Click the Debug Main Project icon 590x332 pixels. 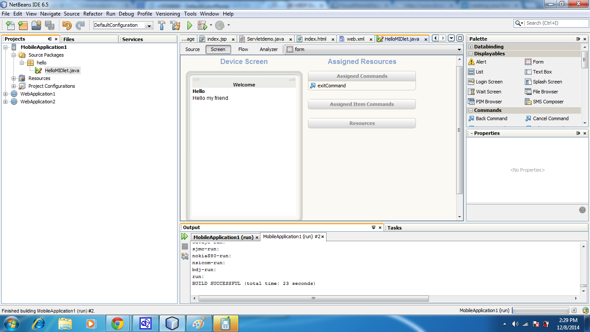click(x=202, y=25)
